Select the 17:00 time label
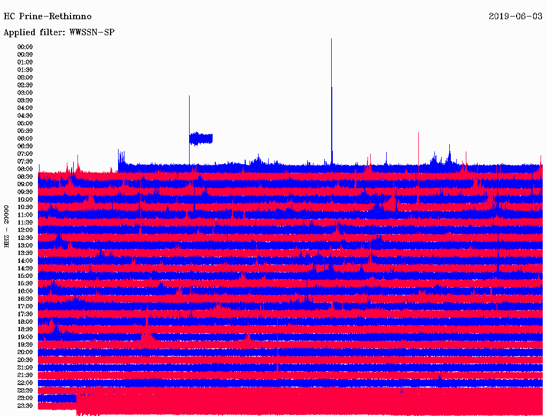The image size is (547, 416). click(25, 306)
